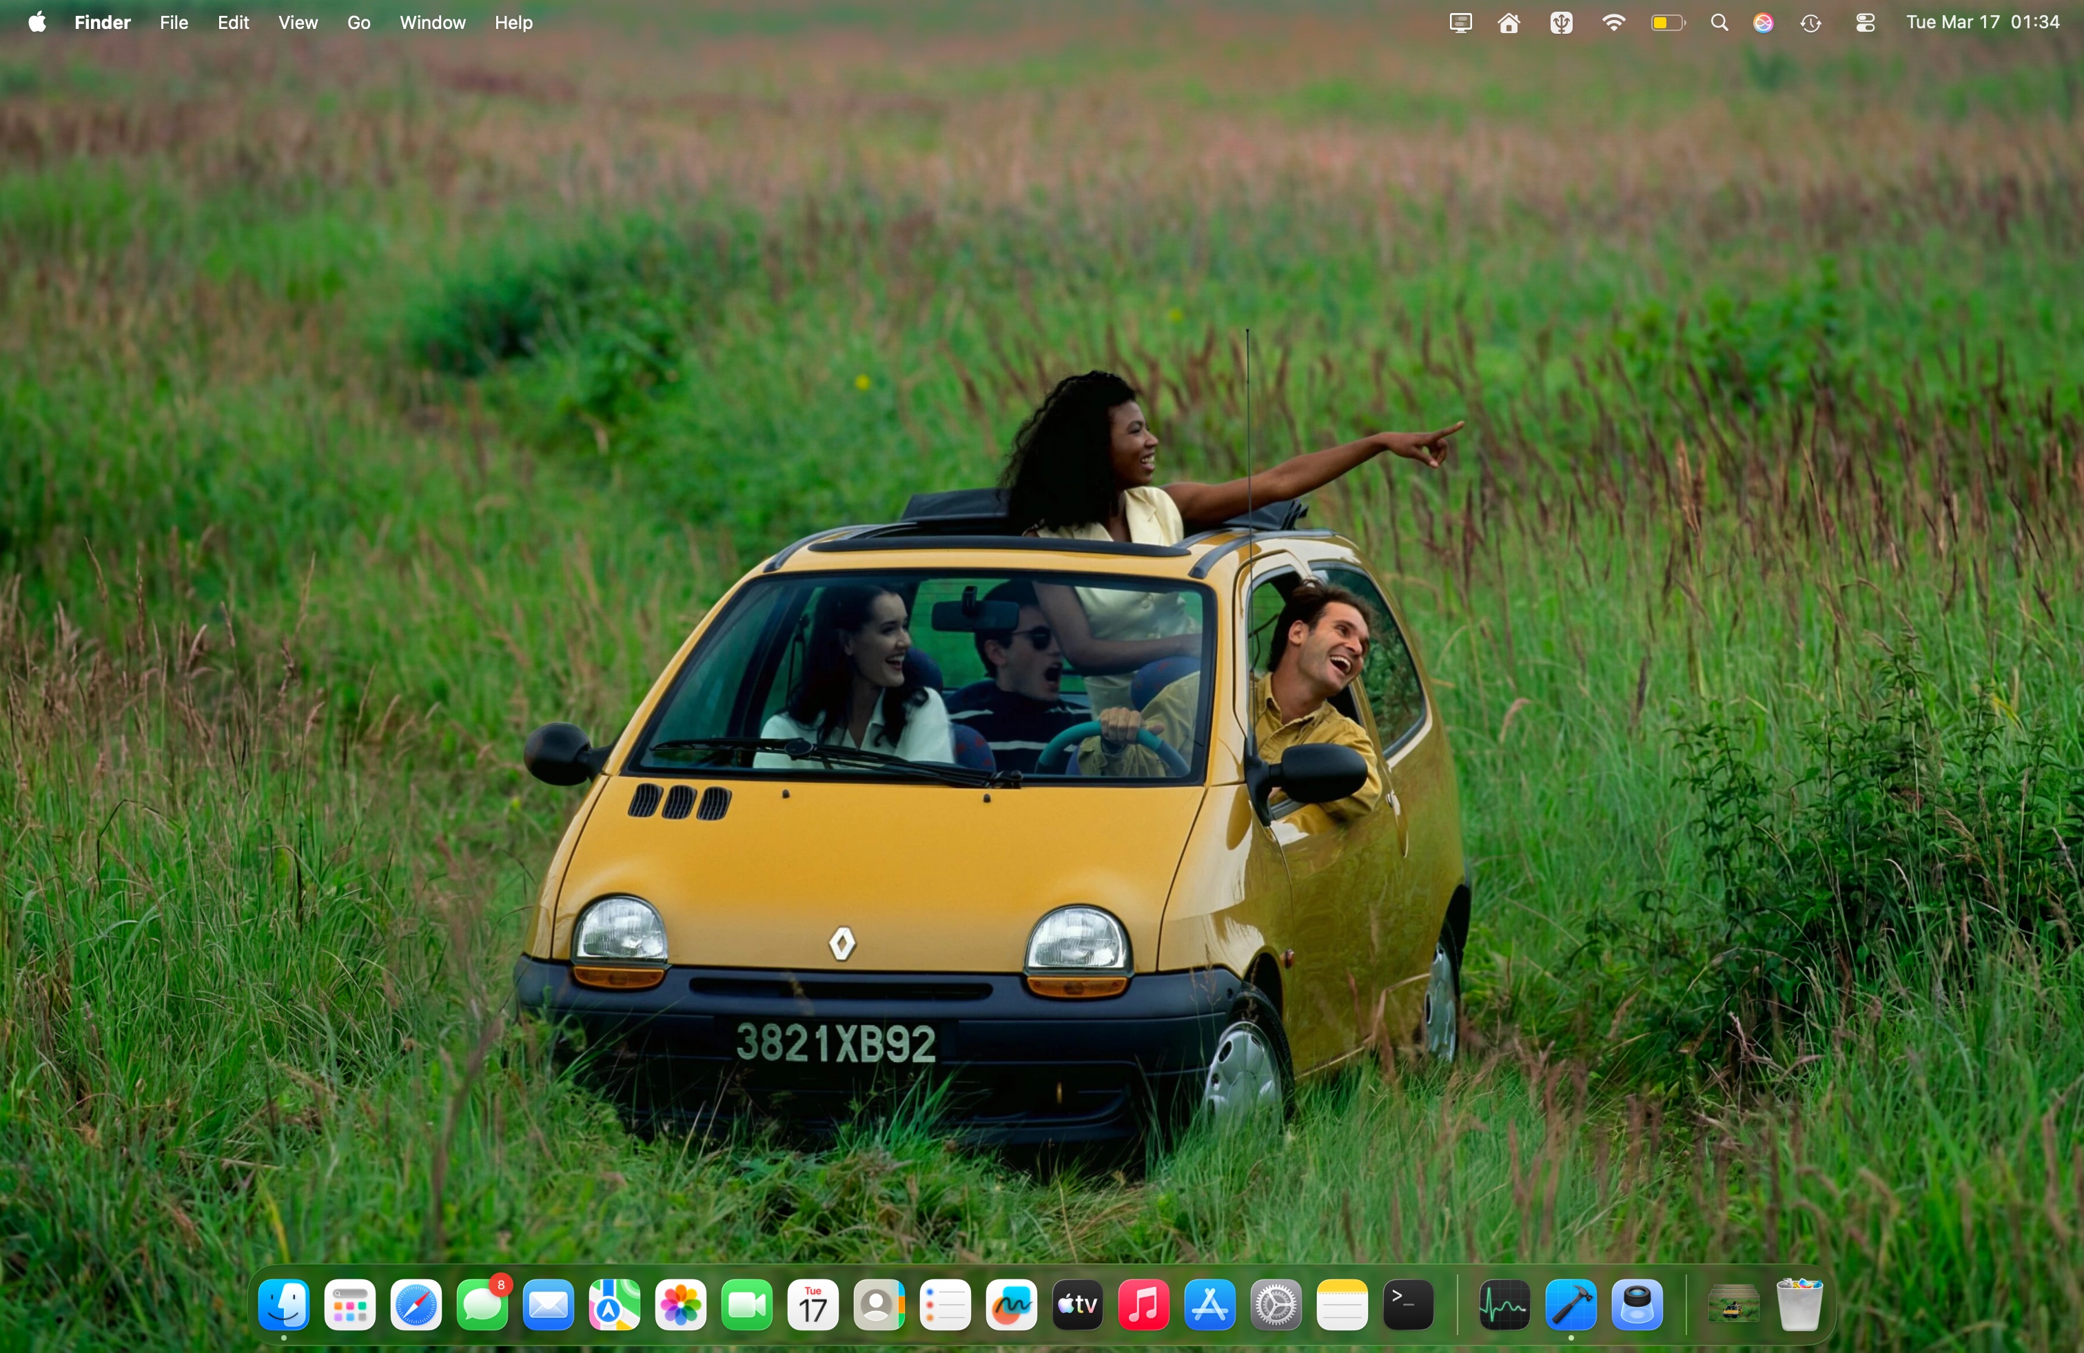Open the recent photo stack in Dock
Screen dimensions: 2084x1353
tap(1733, 1307)
